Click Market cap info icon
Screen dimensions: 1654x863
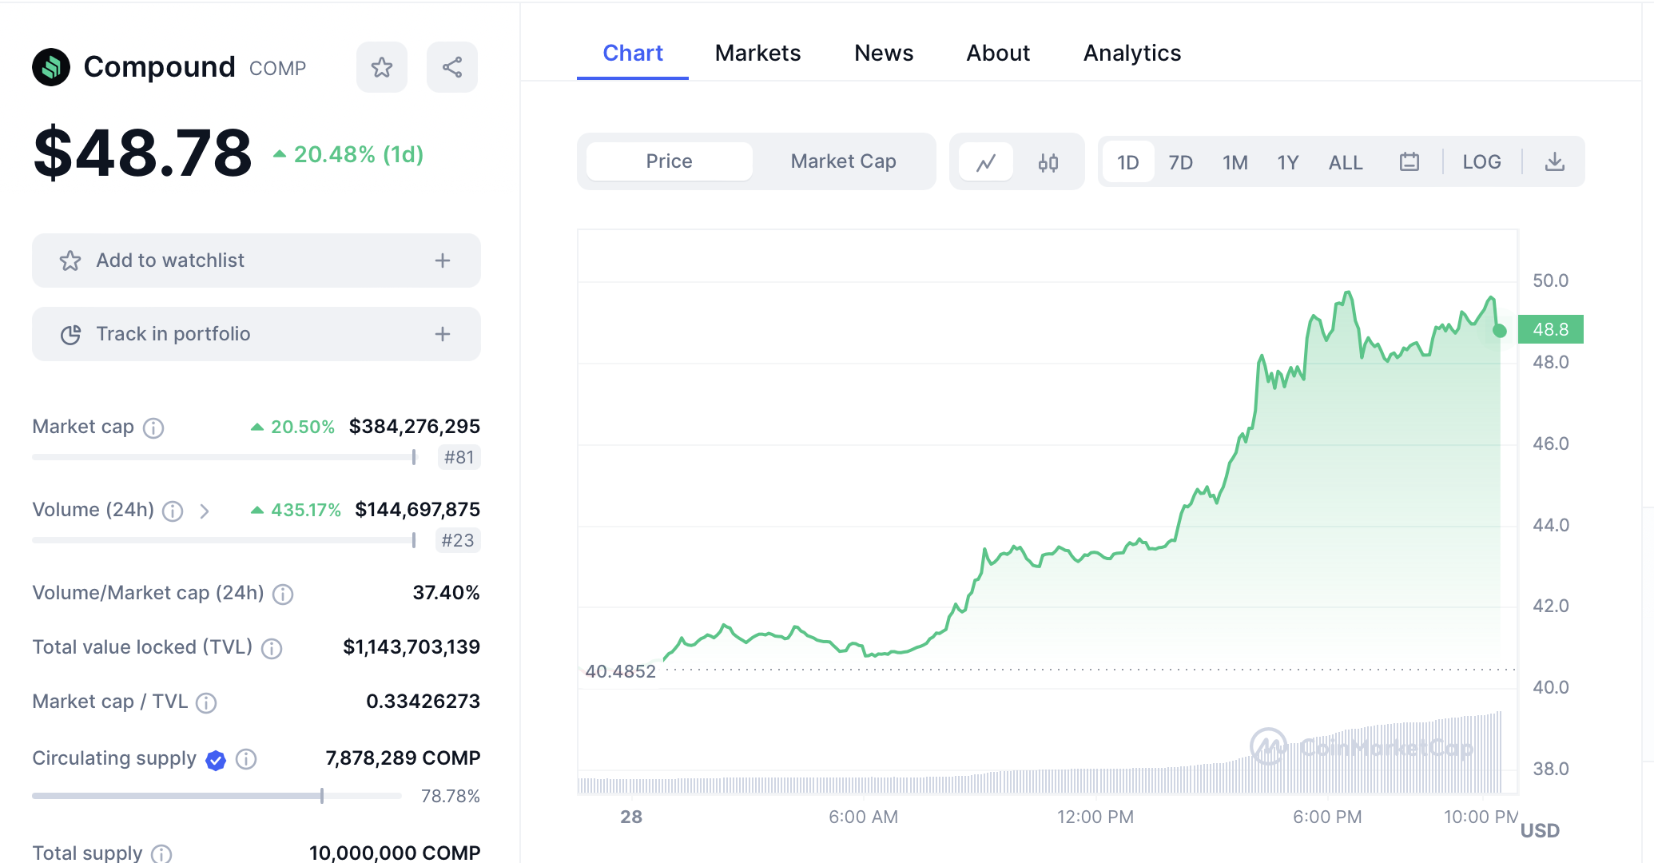tap(153, 428)
